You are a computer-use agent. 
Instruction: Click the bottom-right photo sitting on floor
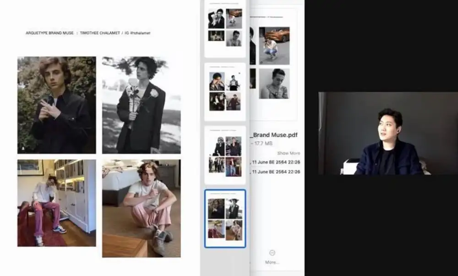(x=141, y=208)
